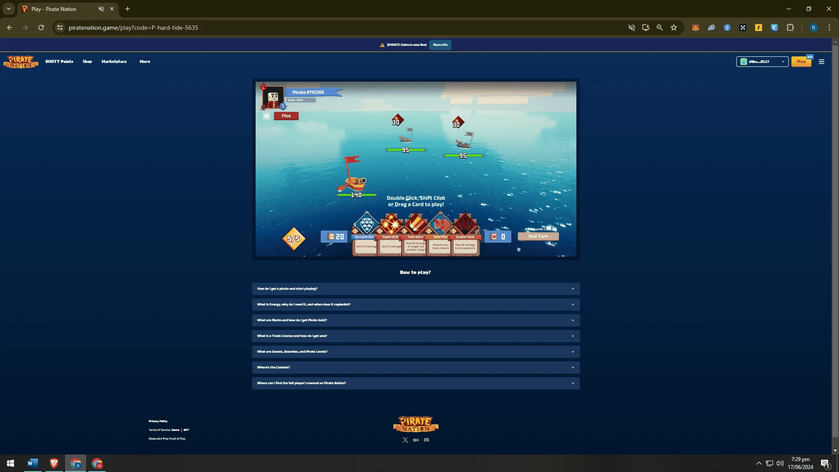Play the Barnacle Barrier card
The image size is (839, 472).
[x=366, y=234]
